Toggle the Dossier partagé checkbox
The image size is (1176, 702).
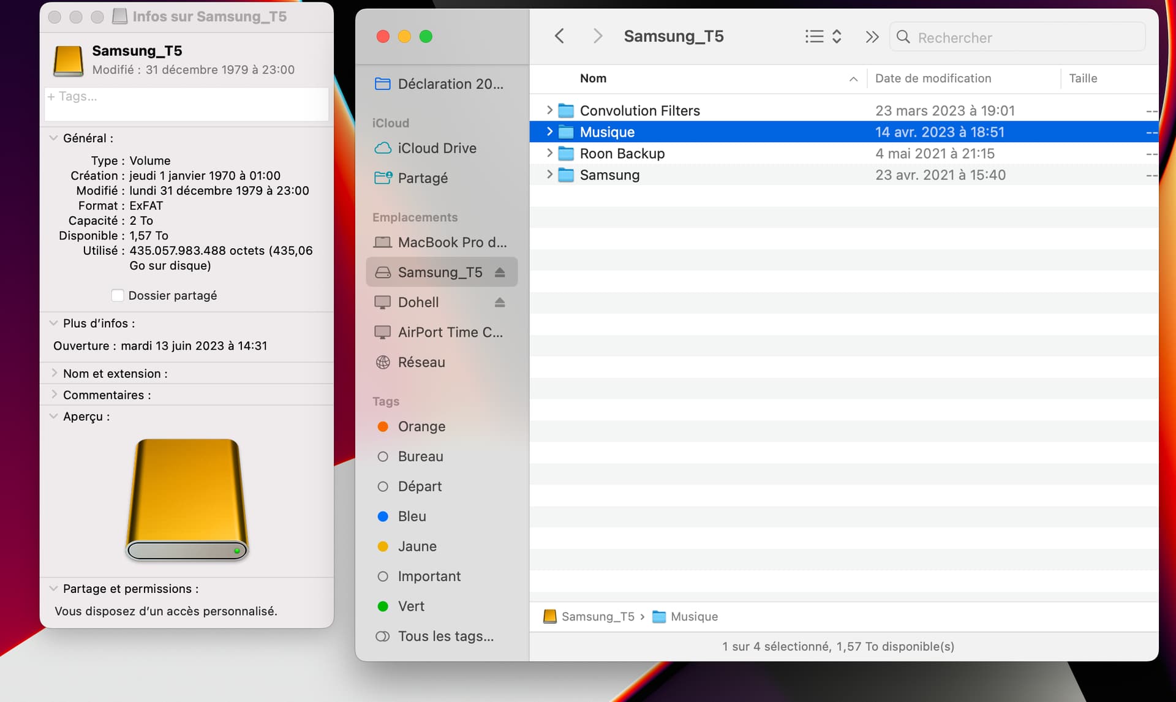118,295
